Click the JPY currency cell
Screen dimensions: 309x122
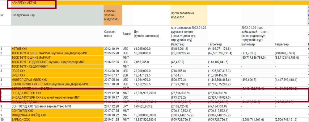click(125, 106)
